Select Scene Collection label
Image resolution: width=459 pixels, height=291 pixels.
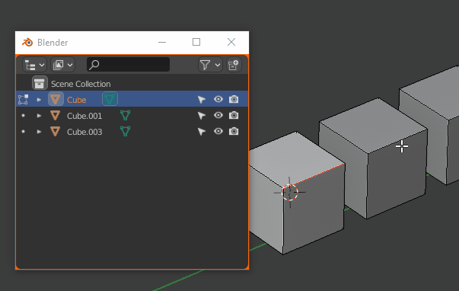pyautogui.click(x=81, y=84)
